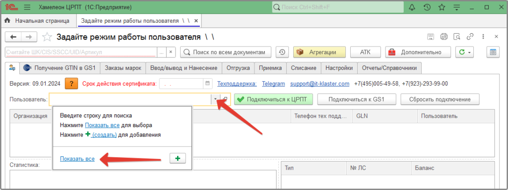Click inline Показать все link in hint text
This screenshot has width=508, height=190.
pos(102,125)
